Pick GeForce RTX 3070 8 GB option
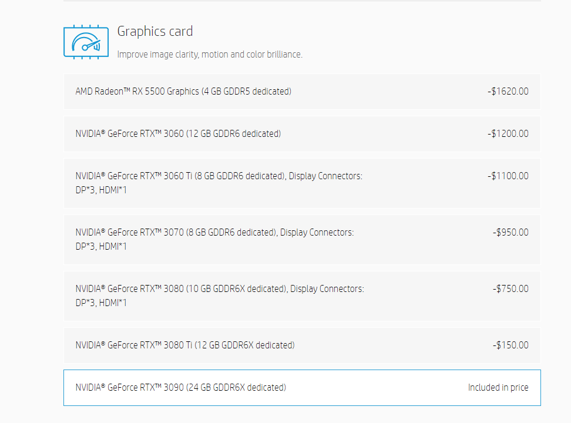Screen dimensions: 571x423 point(302,239)
